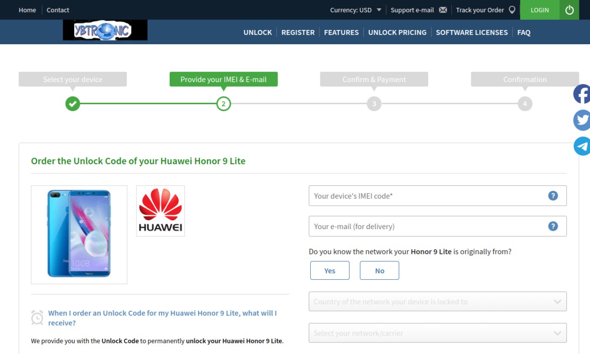
Task: Open the UNLOCK PRICING menu item
Action: point(397,32)
